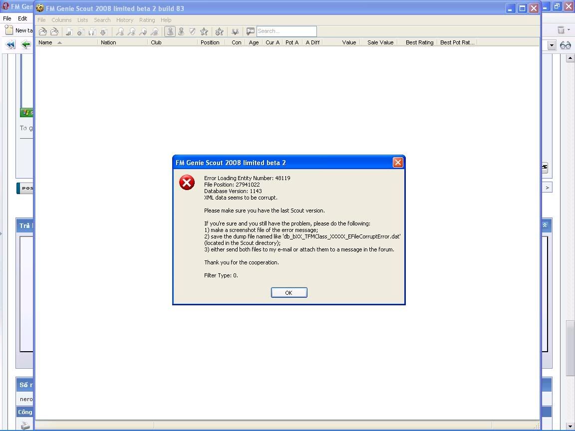Close the error dialog with its X button

tap(398, 162)
